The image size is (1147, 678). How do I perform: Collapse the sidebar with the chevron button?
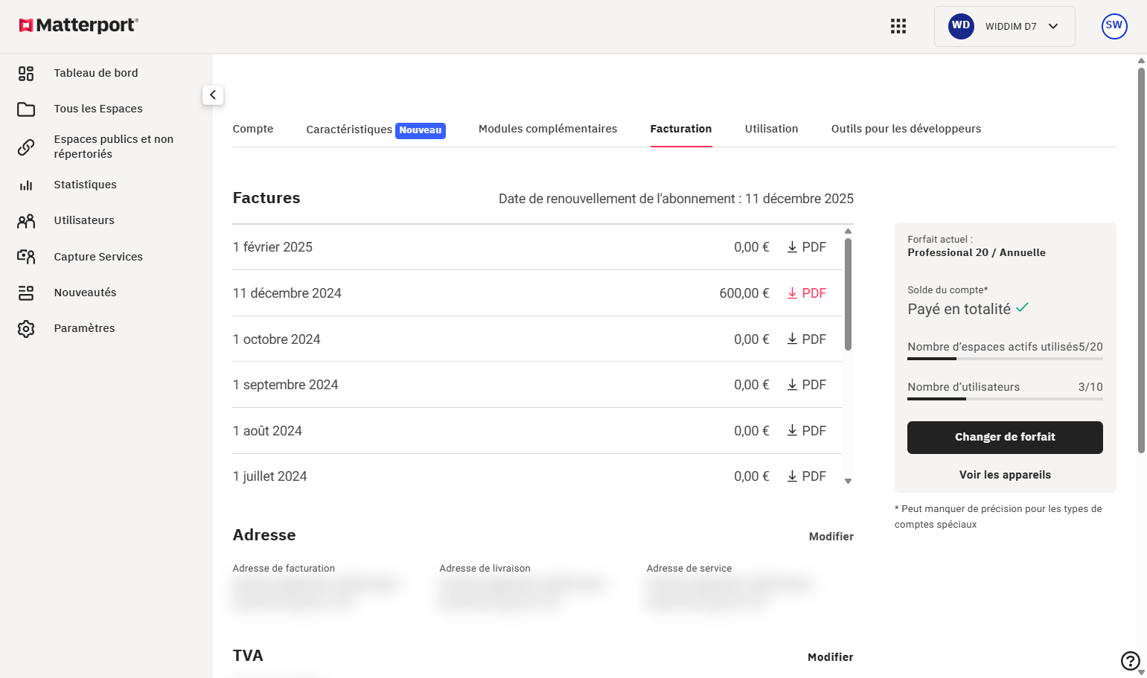213,95
